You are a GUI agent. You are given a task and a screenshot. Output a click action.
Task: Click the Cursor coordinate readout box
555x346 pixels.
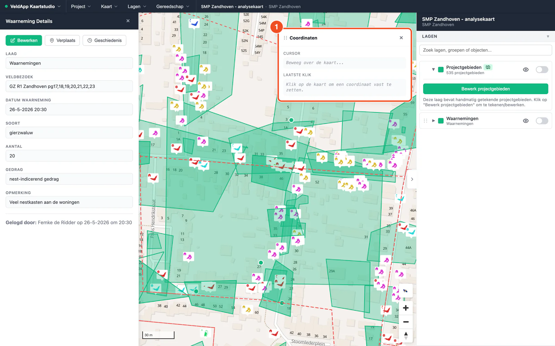[x=345, y=63]
